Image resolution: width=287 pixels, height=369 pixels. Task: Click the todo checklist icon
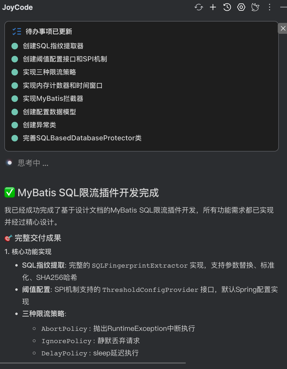point(17,32)
